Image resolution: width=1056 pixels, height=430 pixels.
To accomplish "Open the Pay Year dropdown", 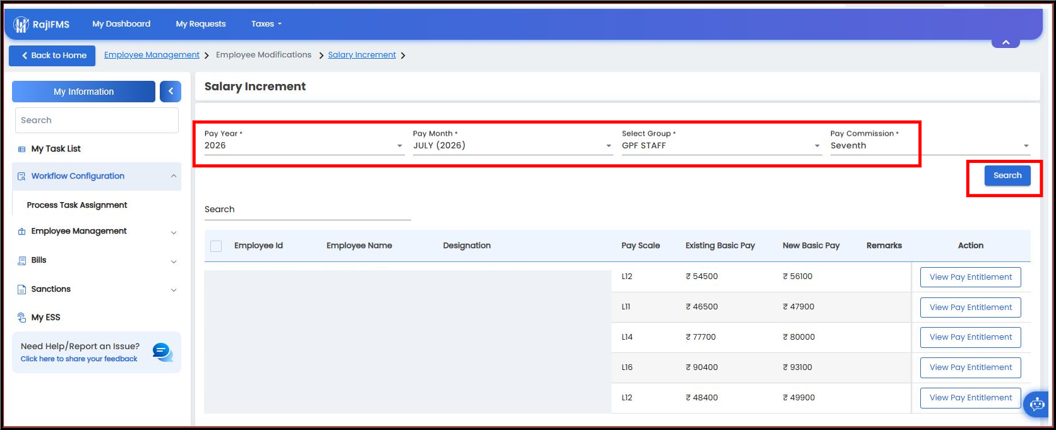I will pos(304,145).
